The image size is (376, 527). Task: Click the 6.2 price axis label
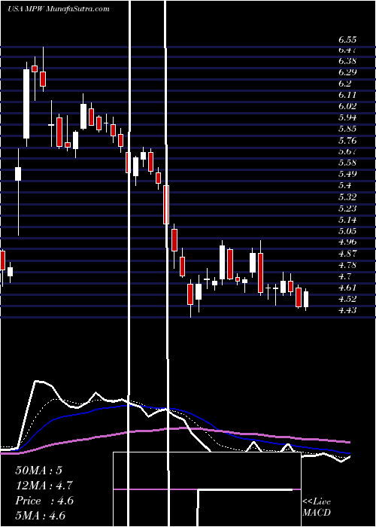click(x=344, y=84)
